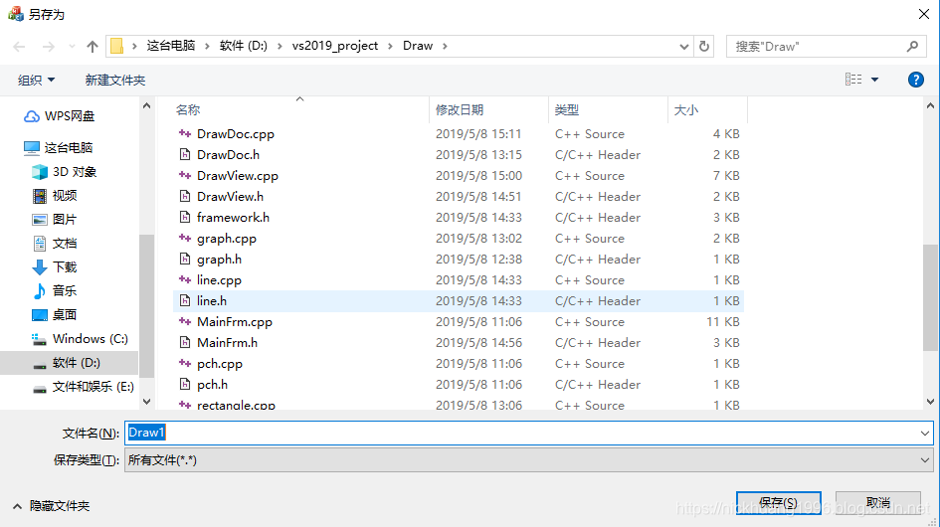Open the 组织 dropdown menu
Image resolution: width=940 pixels, height=527 pixels.
tap(37, 80)
